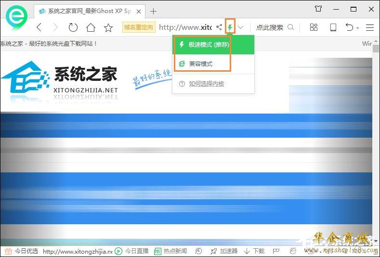Select 极速模式 (推荐) engine mode
Screen dimensions: 380x257
pyautogui.click(x=208, y=45)
